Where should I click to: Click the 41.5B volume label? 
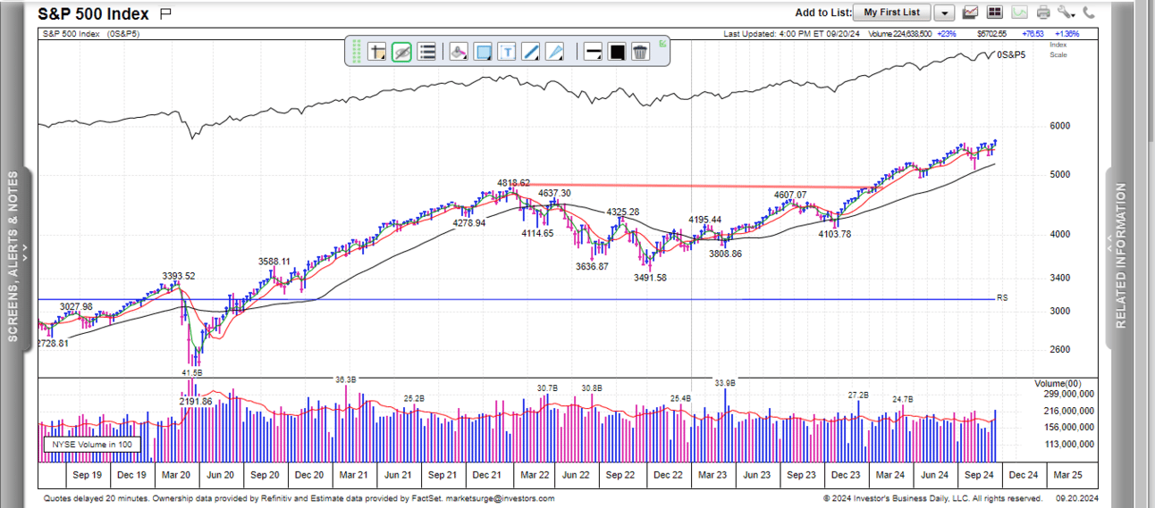[x=192, y=371]
